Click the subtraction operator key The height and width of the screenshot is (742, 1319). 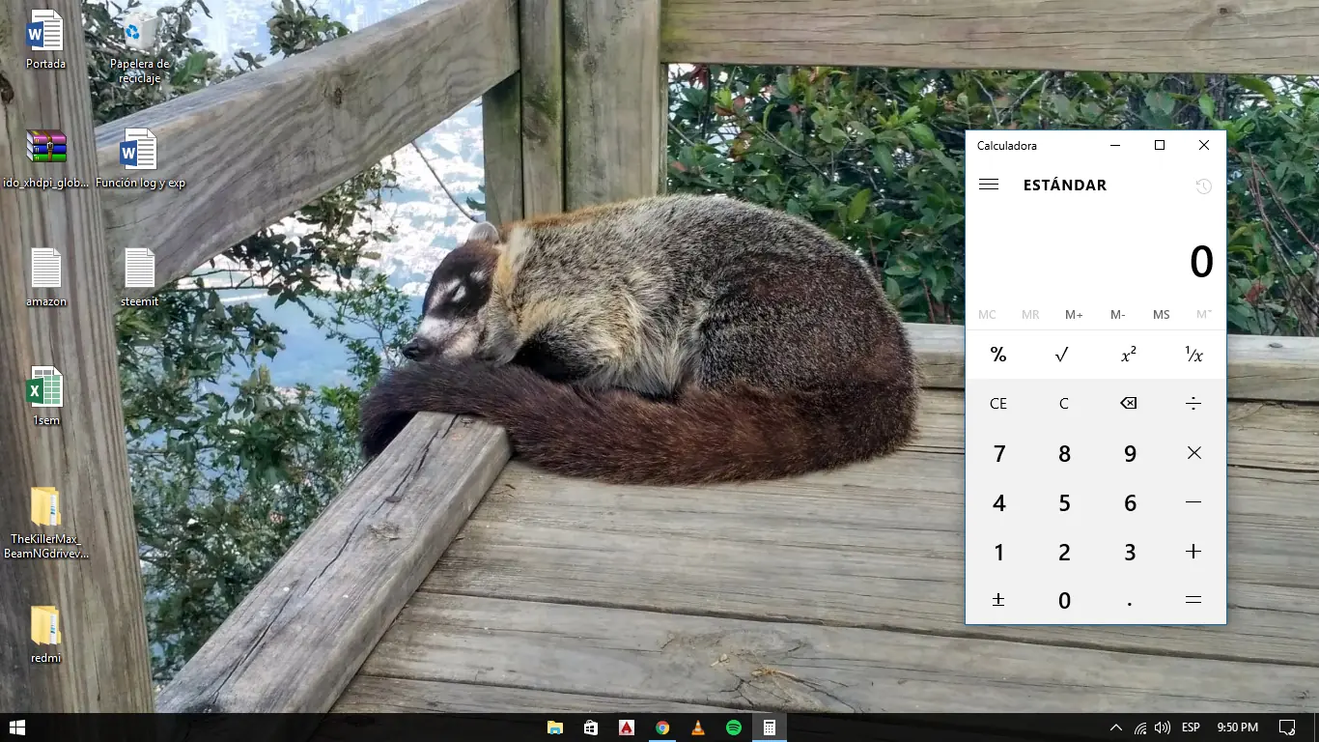tap(1193, 502)
